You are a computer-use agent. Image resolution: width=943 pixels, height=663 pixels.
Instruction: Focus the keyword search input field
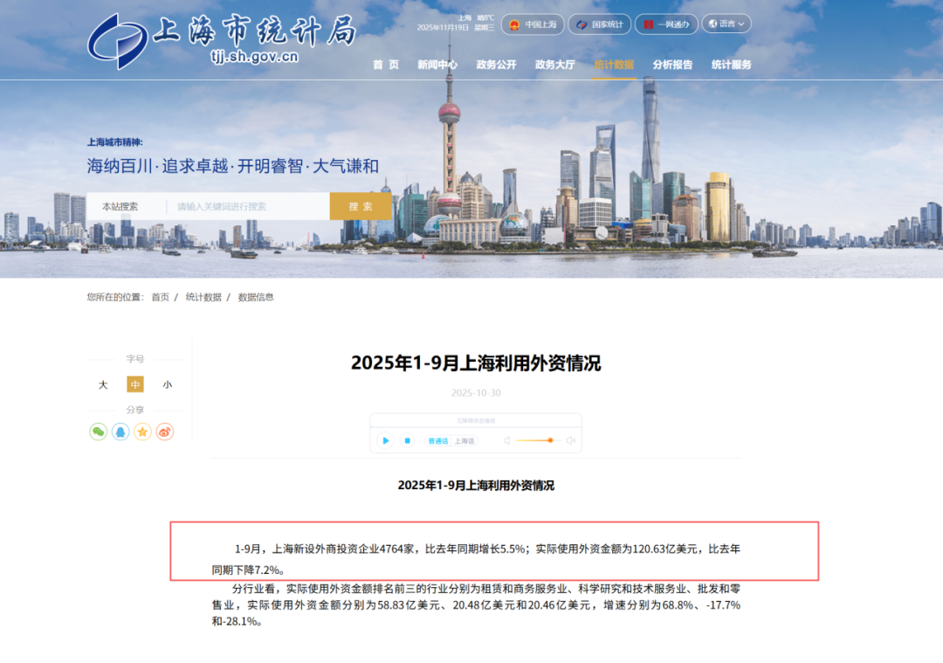(248, 206)
